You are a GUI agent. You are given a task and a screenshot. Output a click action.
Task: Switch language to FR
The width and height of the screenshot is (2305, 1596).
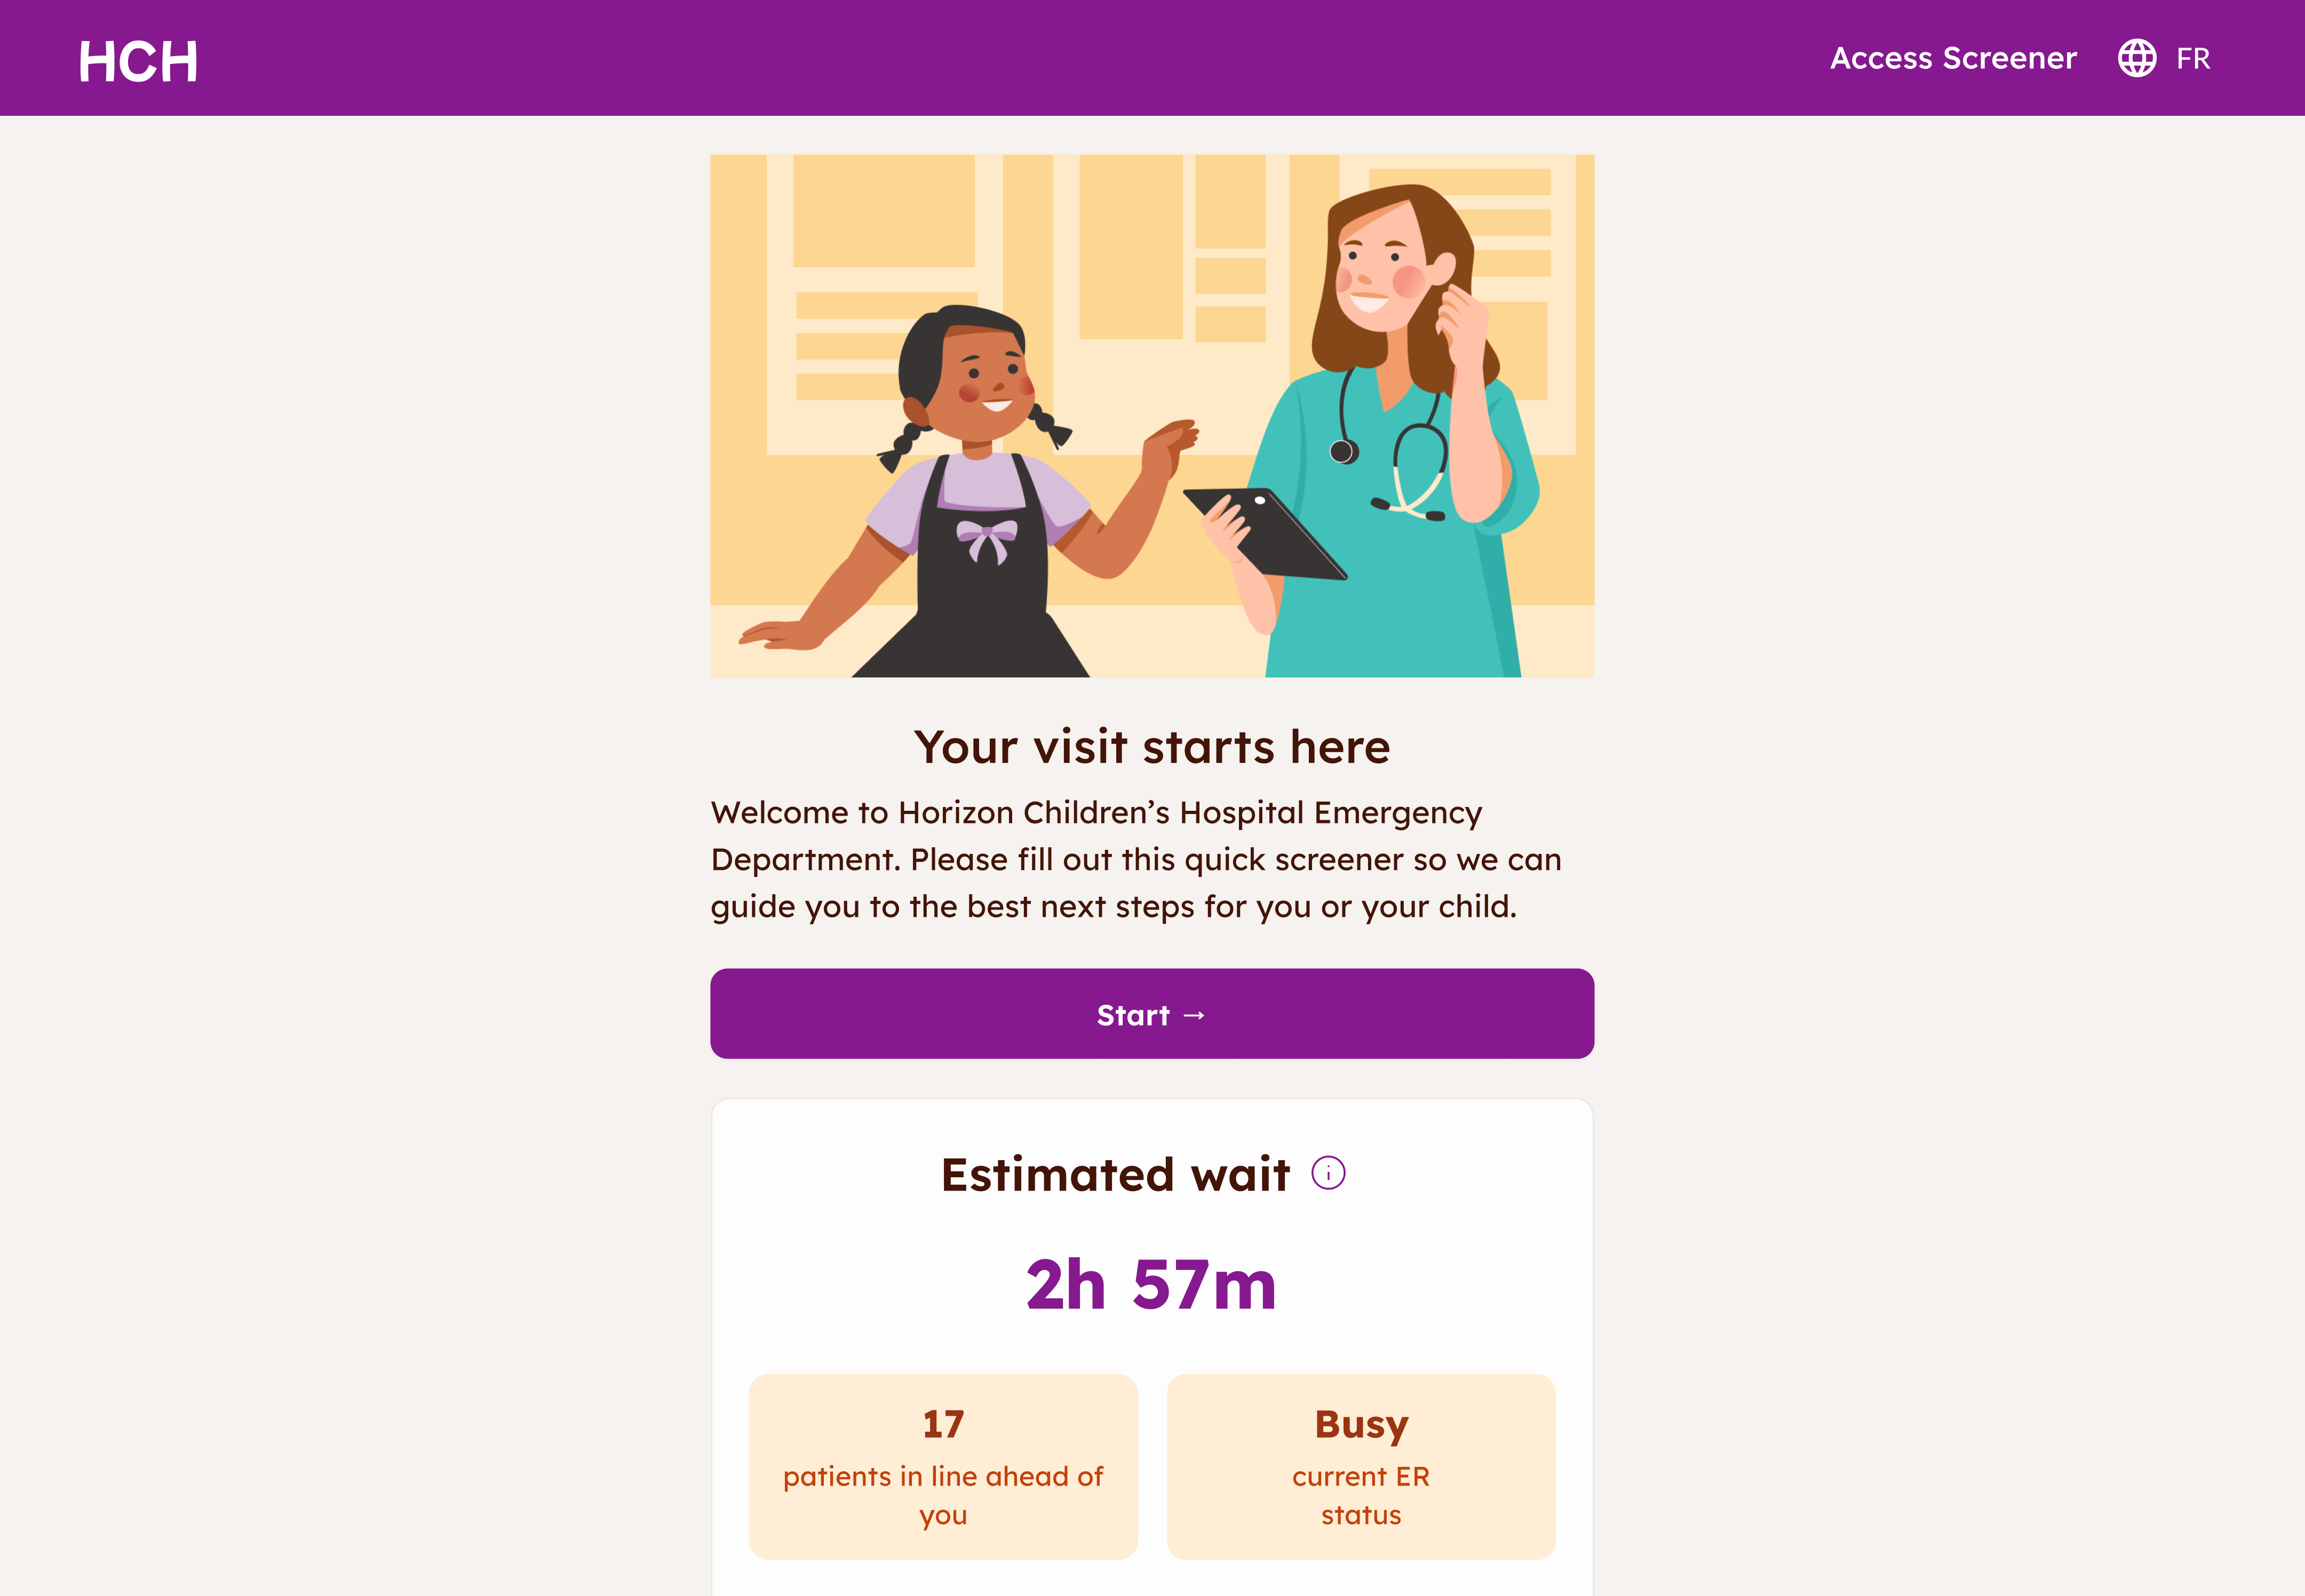click(x=2193, y=58)
